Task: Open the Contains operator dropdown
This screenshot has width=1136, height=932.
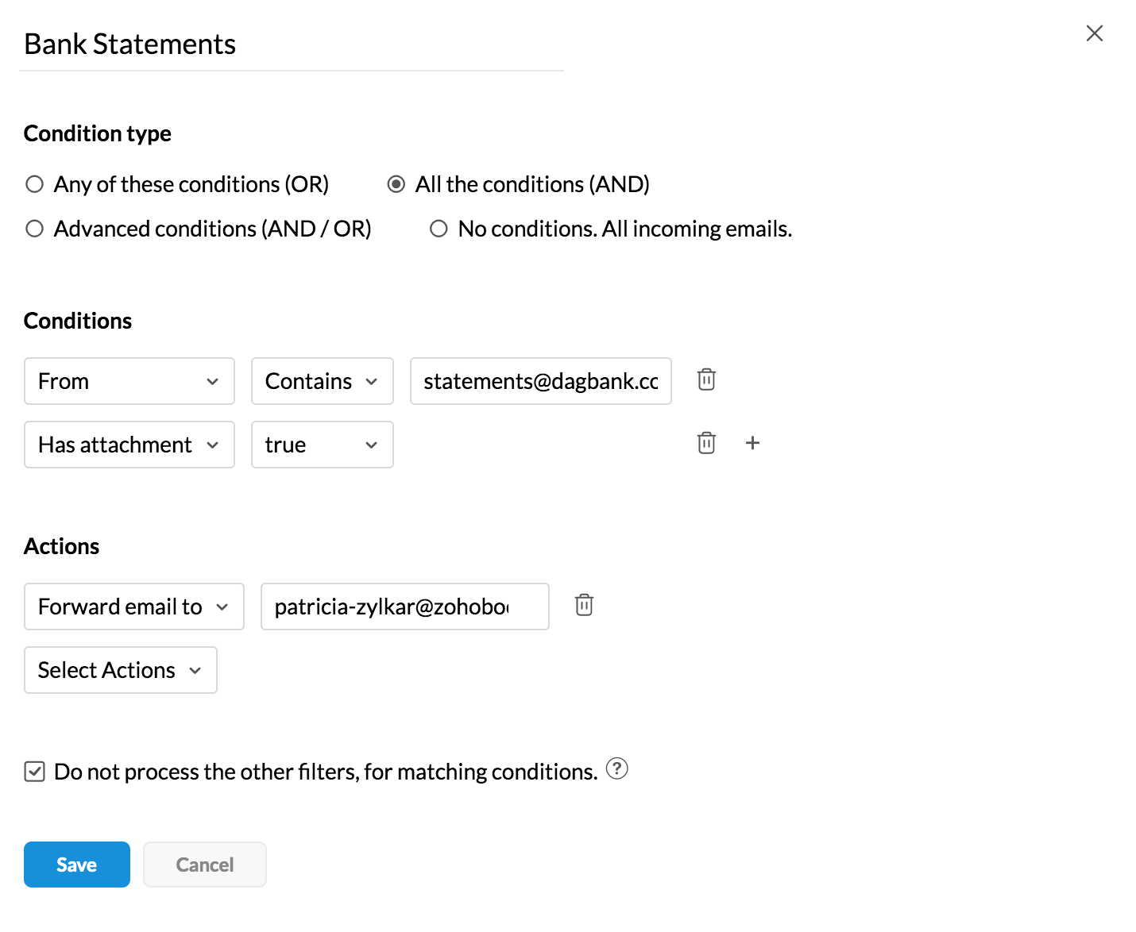Action: (322, 381)
